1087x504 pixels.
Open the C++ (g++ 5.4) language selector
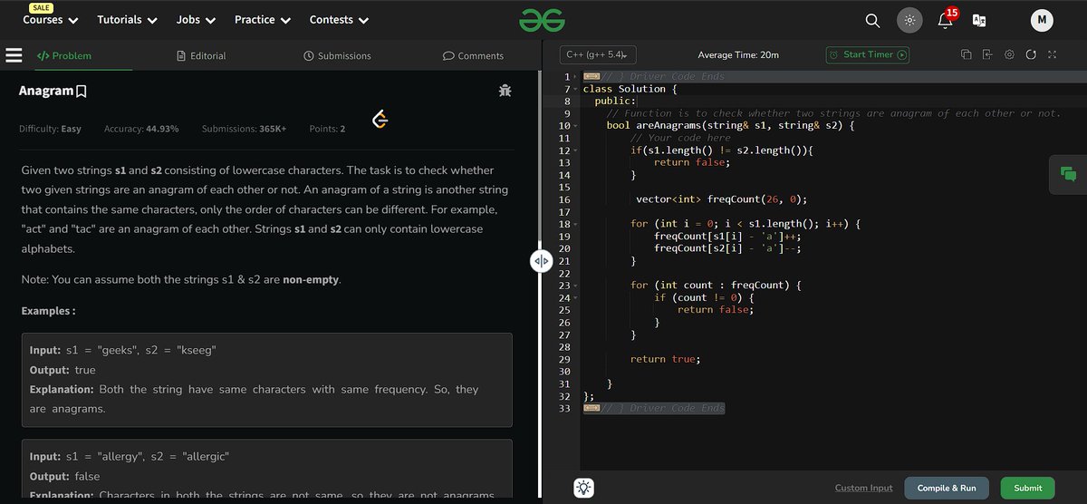598,54
